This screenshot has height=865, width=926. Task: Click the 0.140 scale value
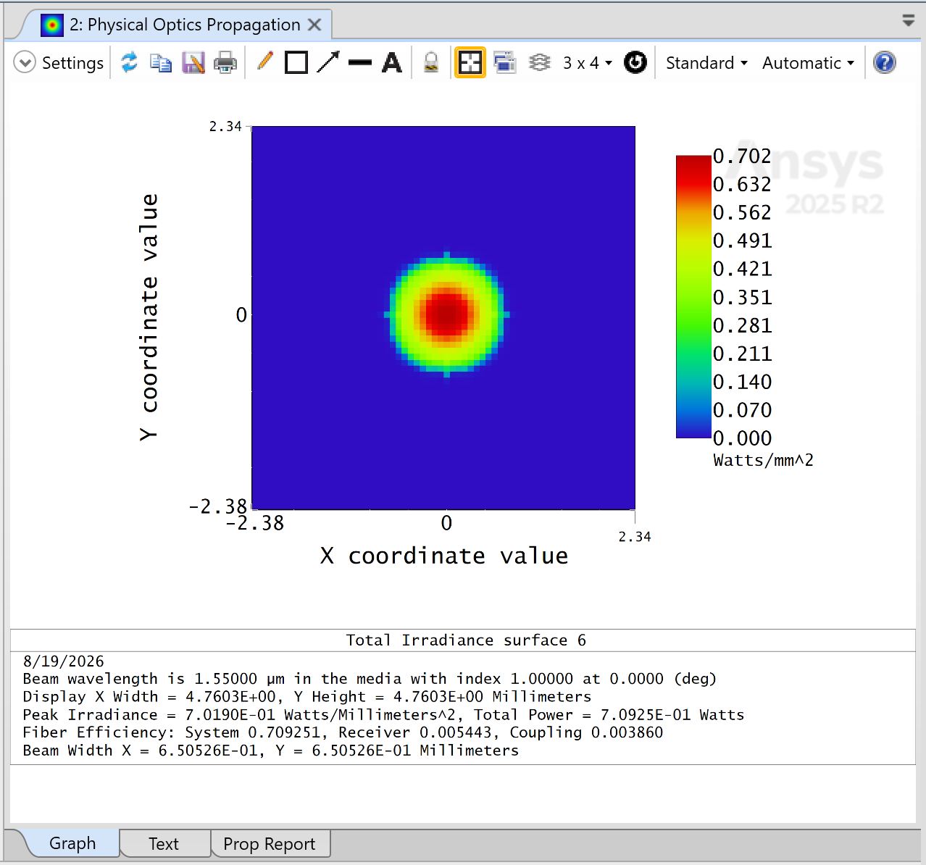pyautogui.click(x=742, y=382)
